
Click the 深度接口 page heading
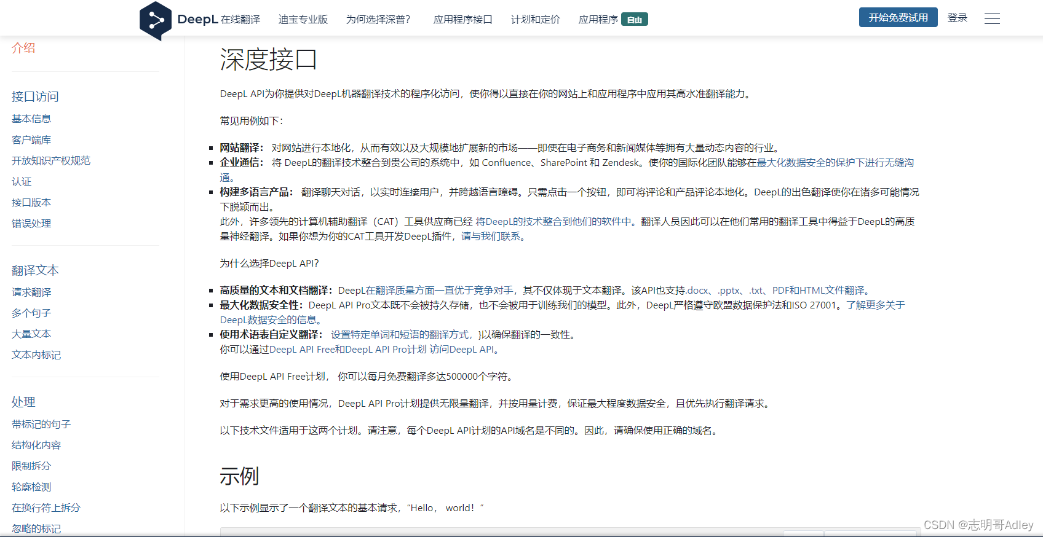click(x=268, y=60)
